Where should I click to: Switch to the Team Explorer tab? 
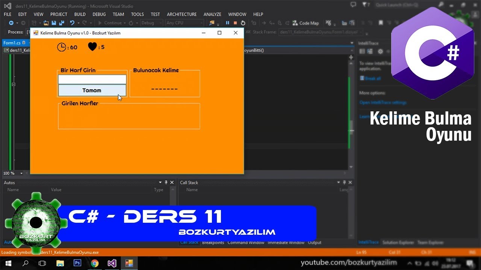(431, 243)
